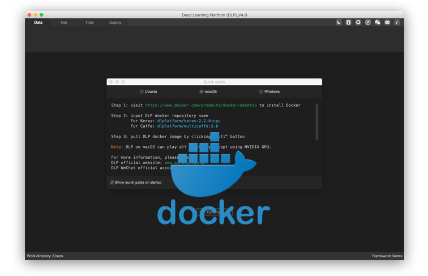Open settings via the gear icon

358,23
